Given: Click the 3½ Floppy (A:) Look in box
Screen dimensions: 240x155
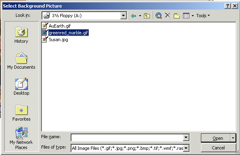Looking at the screenshot, I should tap(84, 16).
